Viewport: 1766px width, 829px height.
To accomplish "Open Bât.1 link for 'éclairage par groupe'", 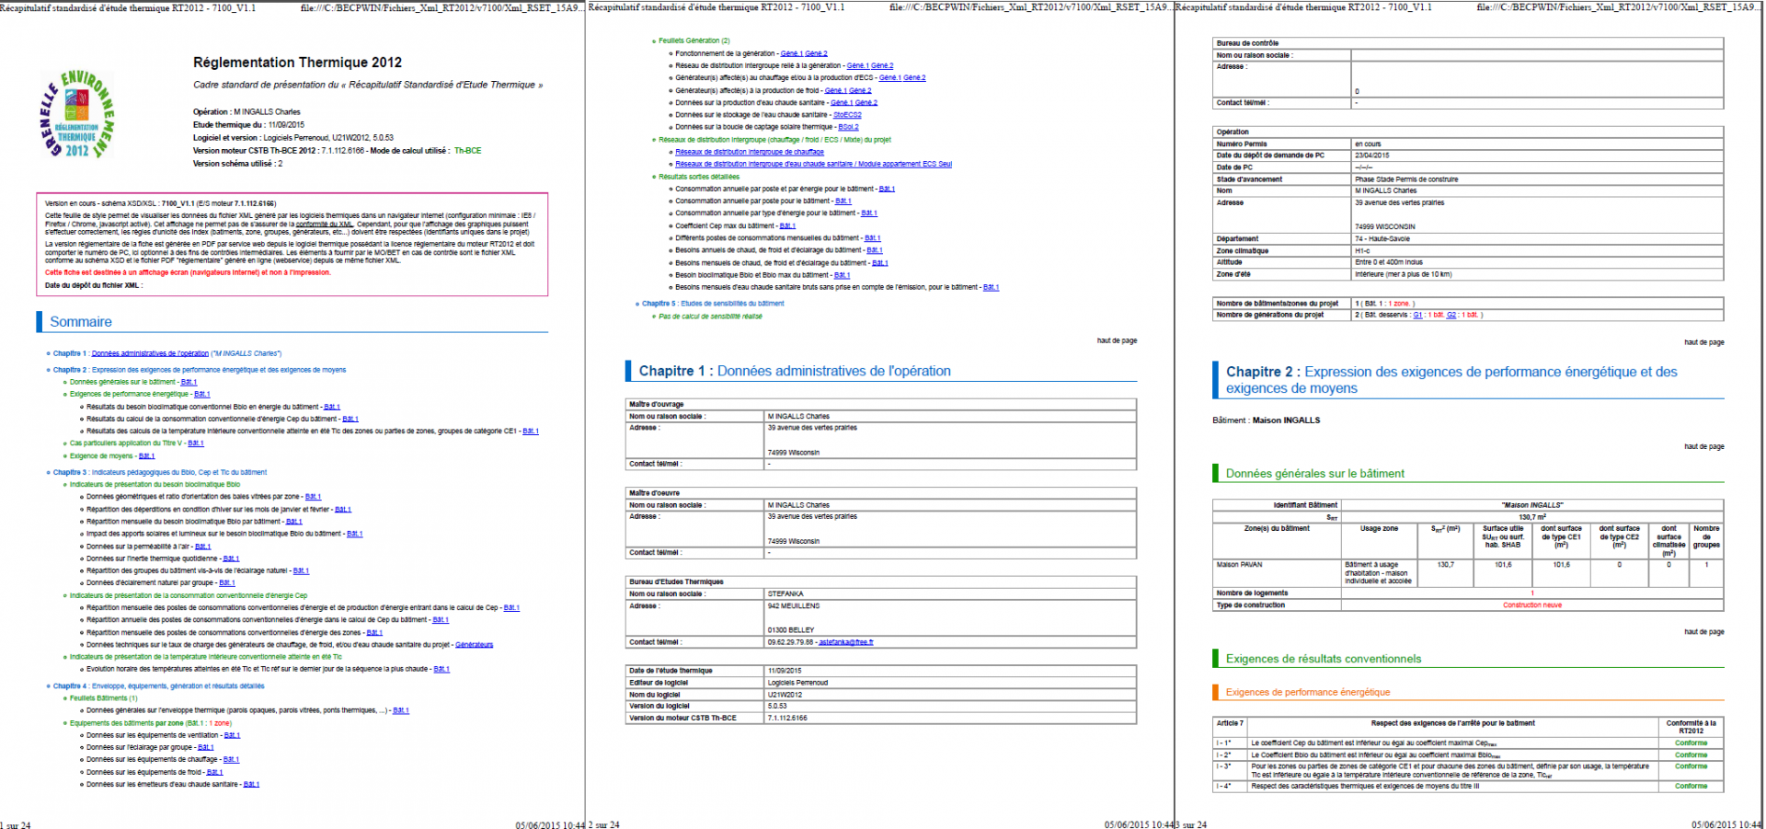I will (x=206, y=747).
